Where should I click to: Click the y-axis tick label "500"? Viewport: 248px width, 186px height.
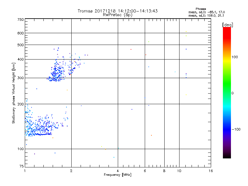[x=20, y=45]
